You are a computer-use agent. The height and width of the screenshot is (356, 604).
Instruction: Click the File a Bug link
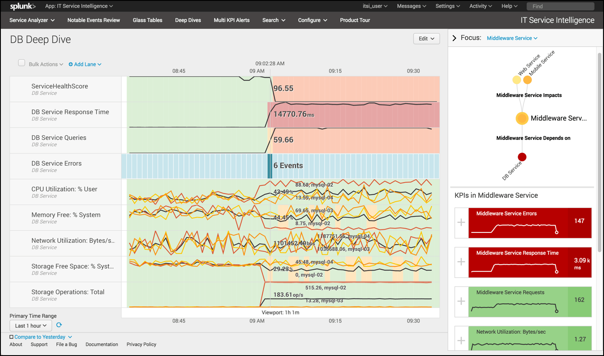tap(67, 344)
